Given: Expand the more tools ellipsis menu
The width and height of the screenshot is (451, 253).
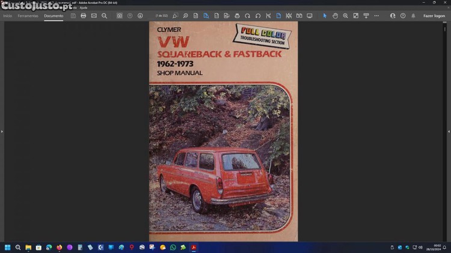Looking at the screenshot, I should tap(376, 16).
